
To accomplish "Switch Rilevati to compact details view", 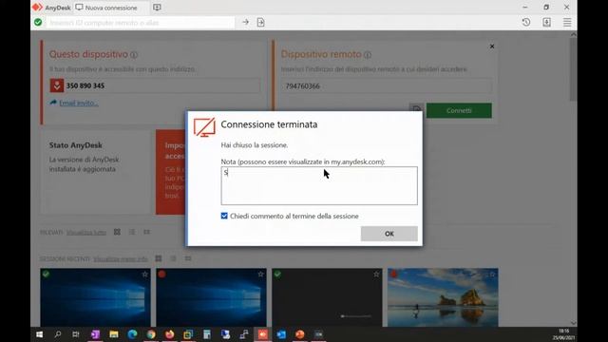I will pyautogui.click(x=146, y=232).
